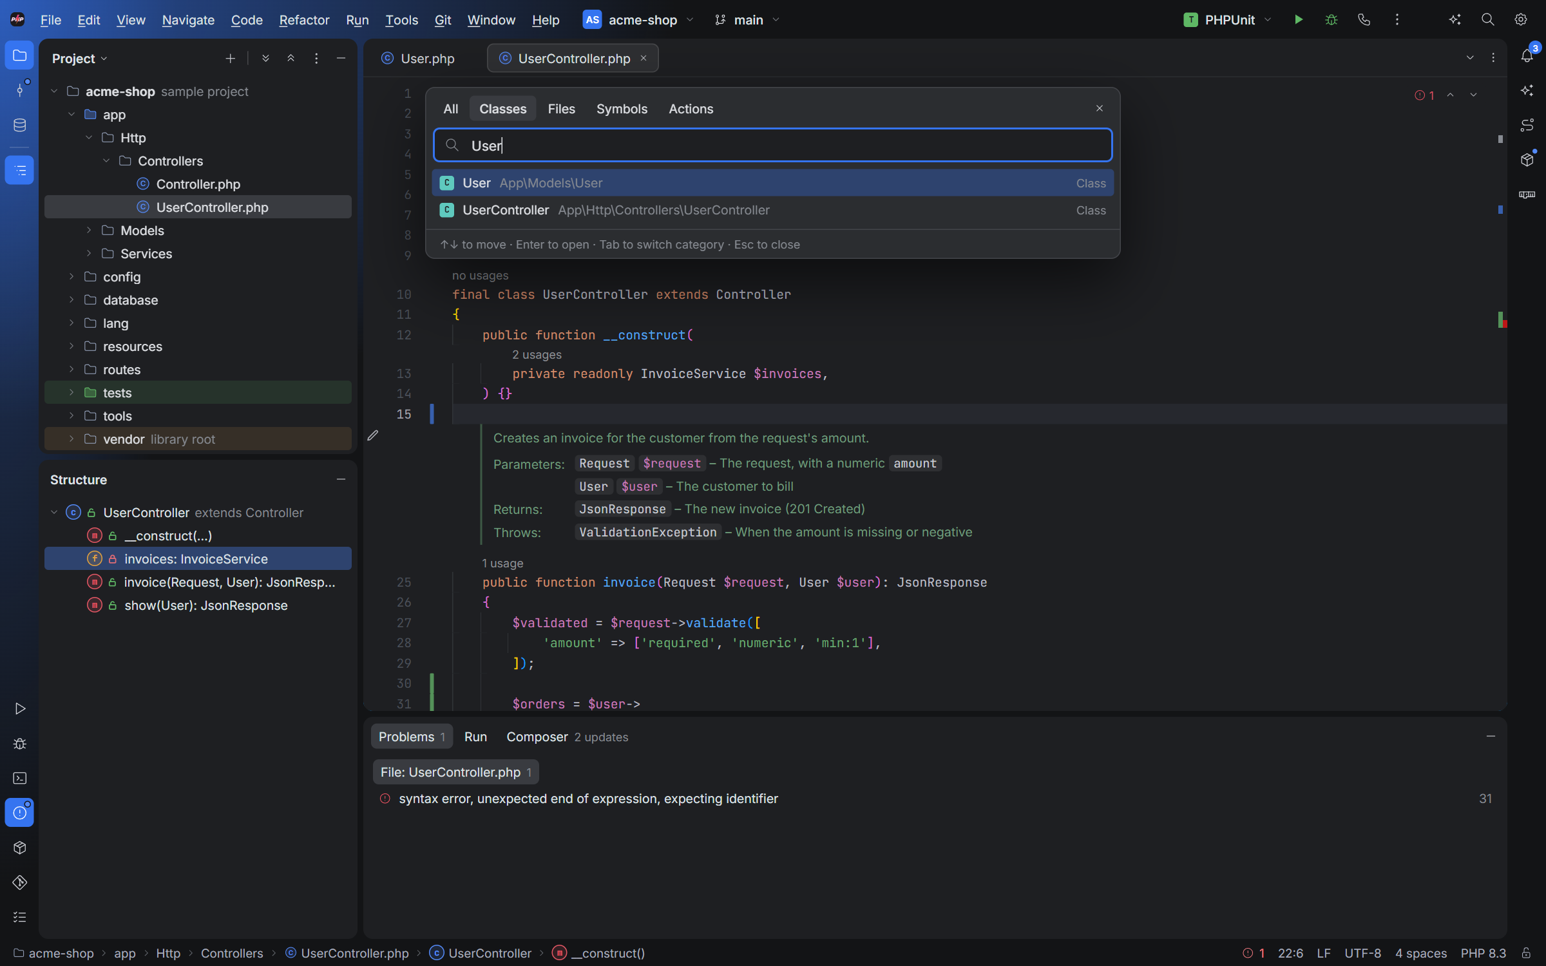
Task: Click the green Run PHPUnit button
Action: click(1299, 20)
